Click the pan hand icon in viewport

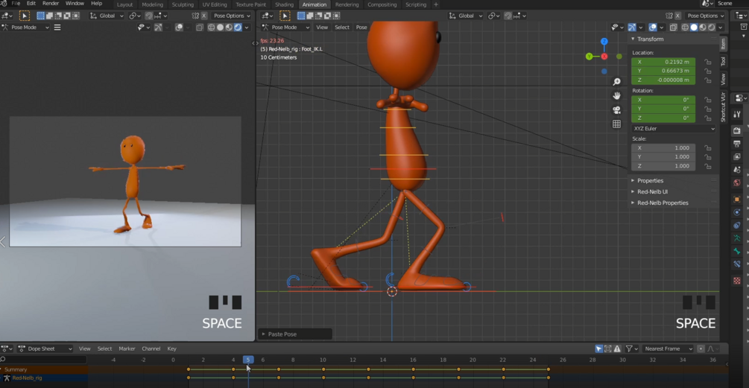tap(616, 96)
